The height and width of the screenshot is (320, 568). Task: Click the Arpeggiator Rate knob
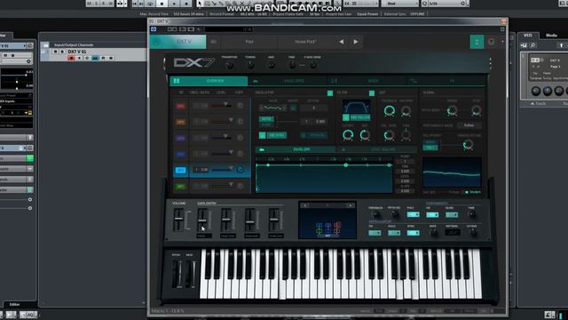(433, 233)
